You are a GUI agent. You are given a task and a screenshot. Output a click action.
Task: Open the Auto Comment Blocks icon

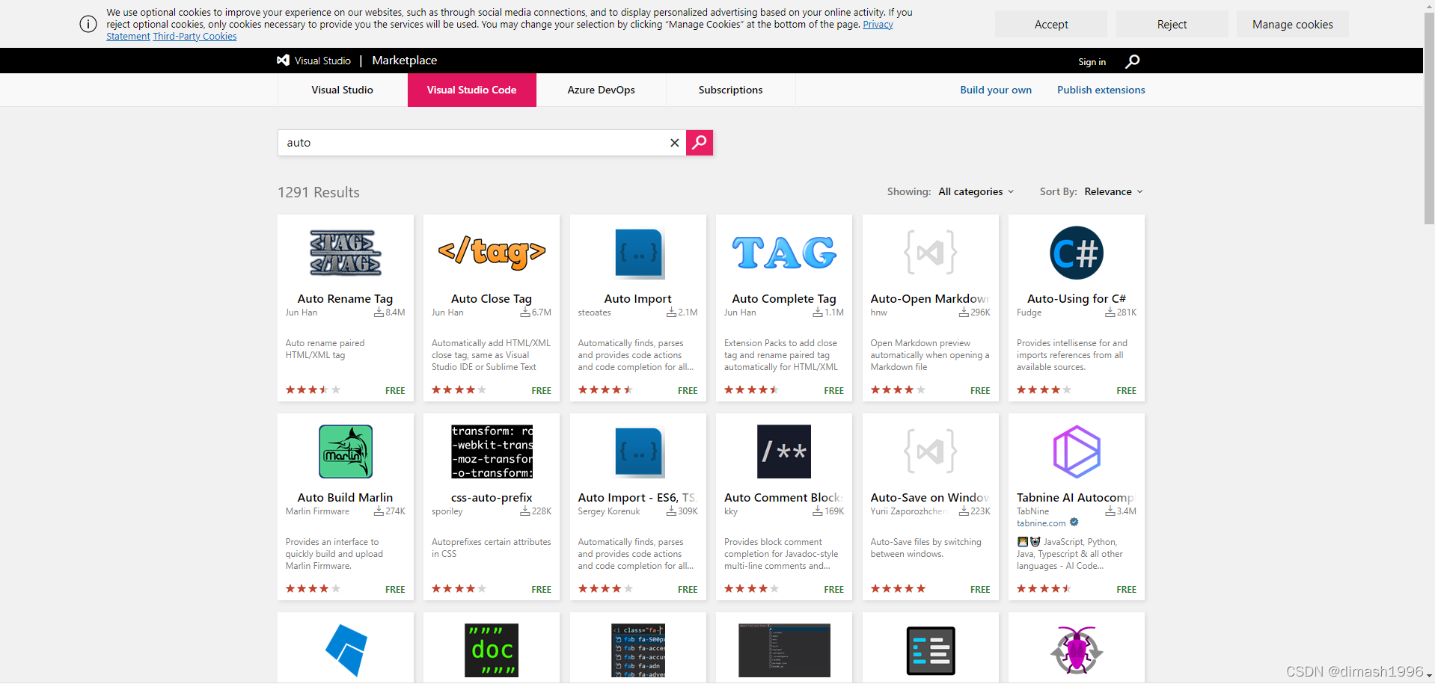point(784,452)
